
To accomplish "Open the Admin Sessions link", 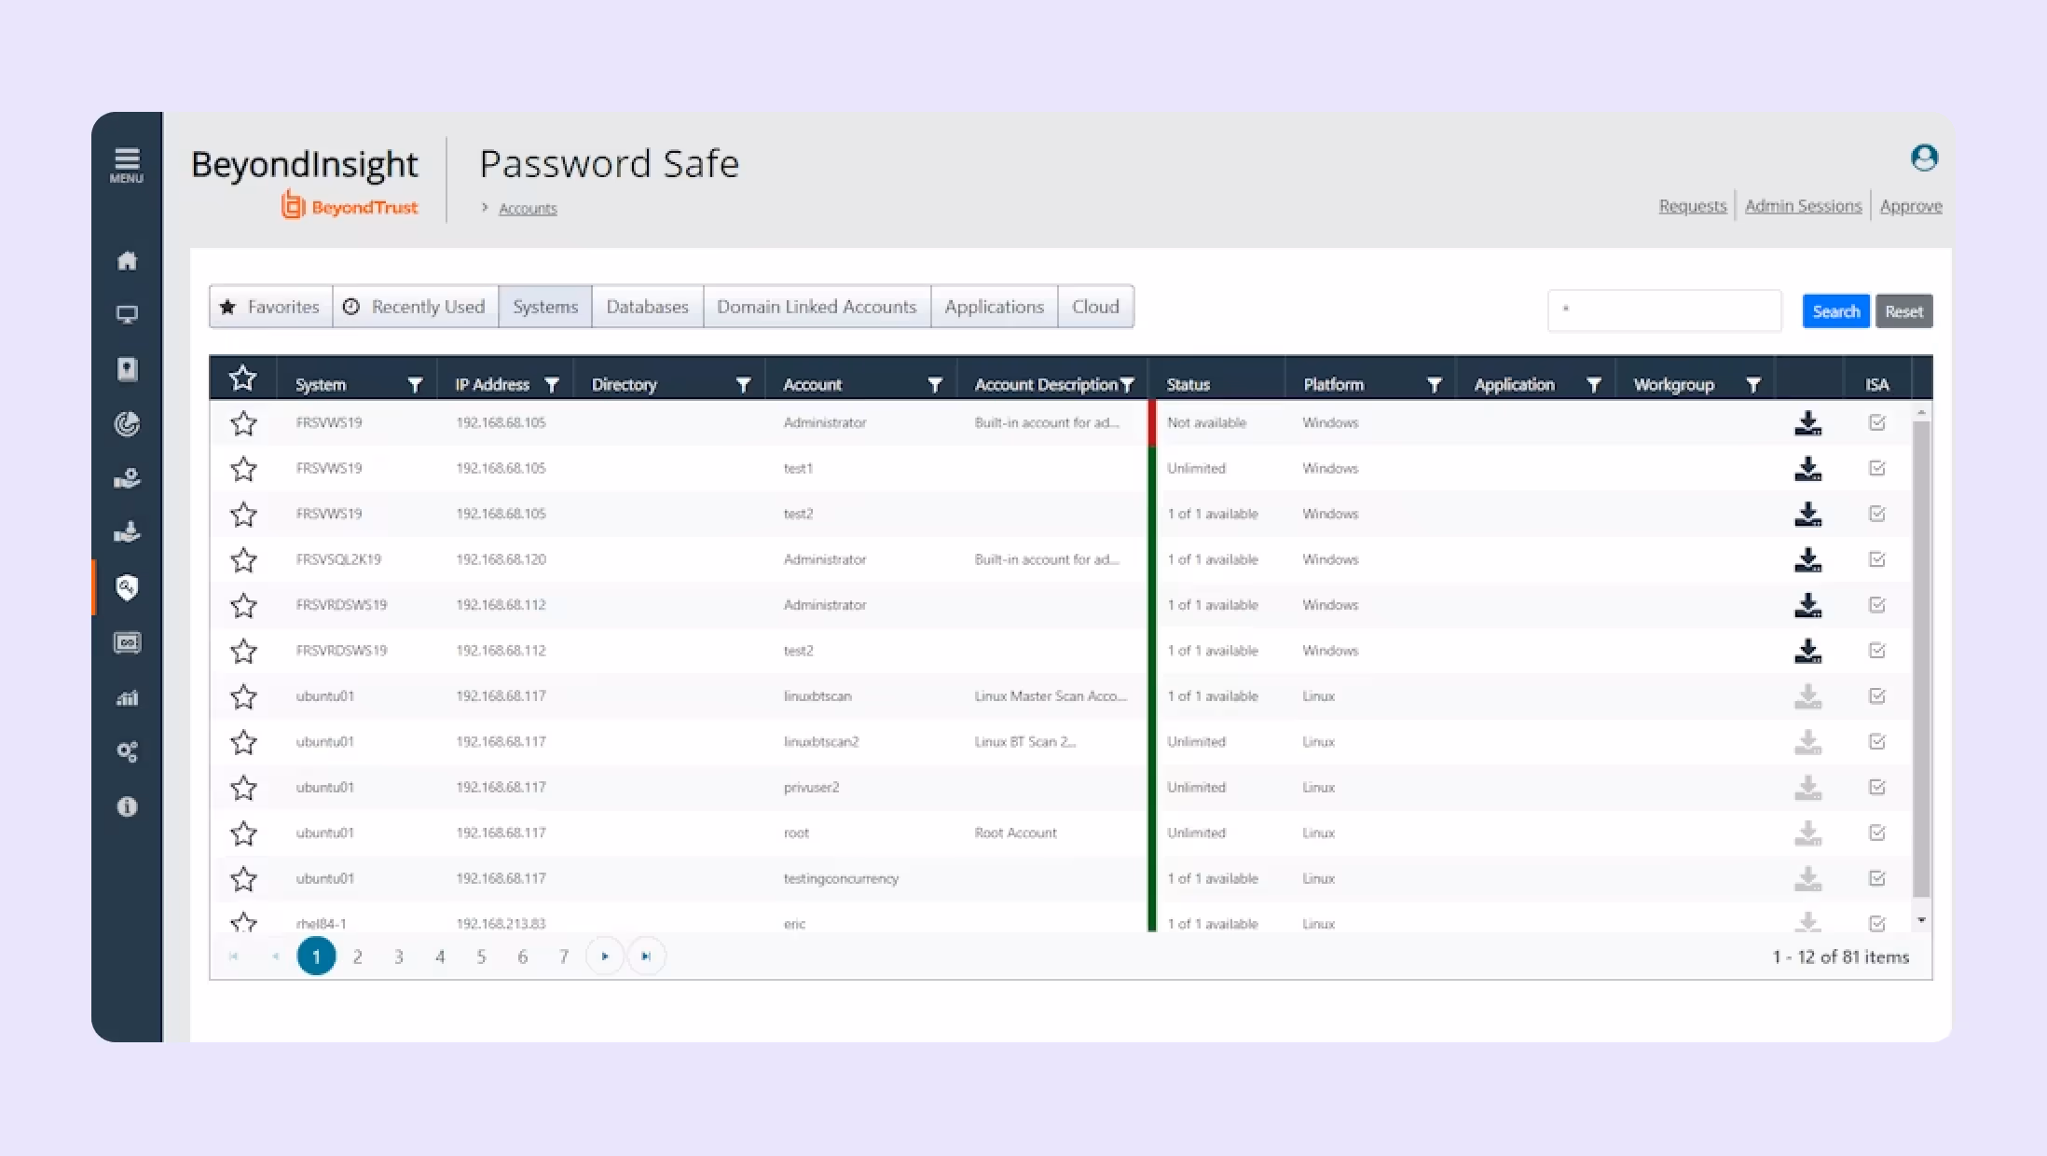I will 1803,205.
